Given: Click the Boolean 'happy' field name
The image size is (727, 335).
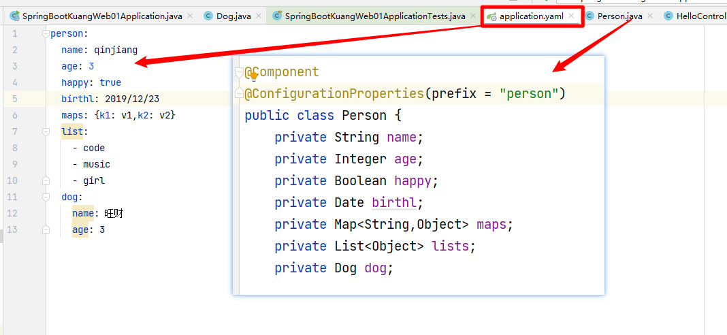Looking at the screenshot, I should tap(413, 180).
